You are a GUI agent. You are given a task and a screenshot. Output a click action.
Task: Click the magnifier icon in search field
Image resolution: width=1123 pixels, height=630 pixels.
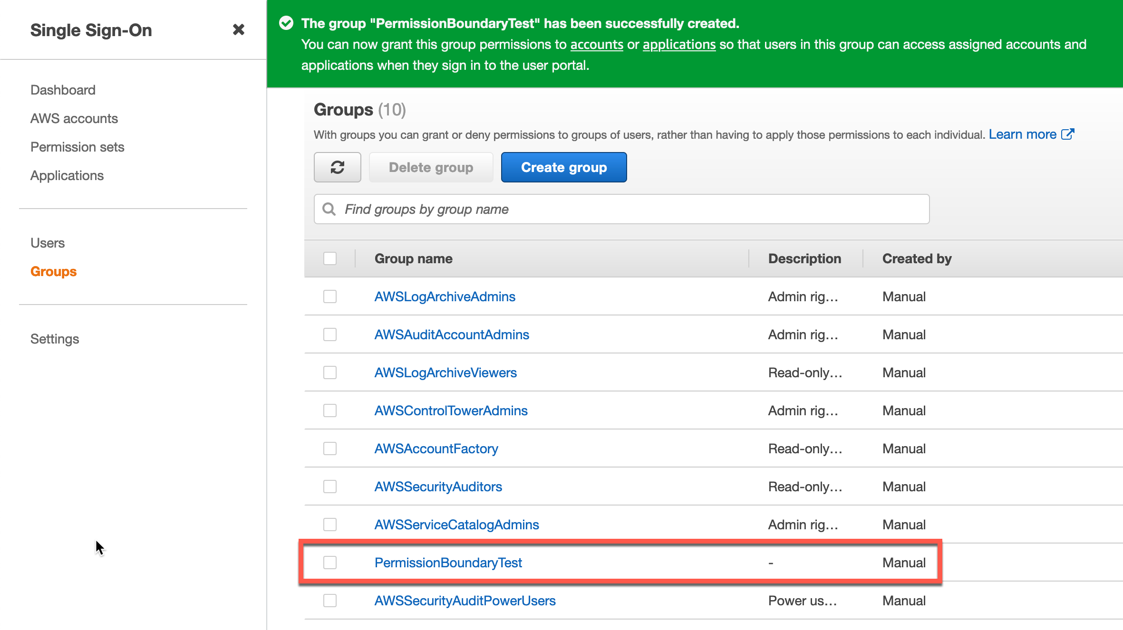pos(329,209)
